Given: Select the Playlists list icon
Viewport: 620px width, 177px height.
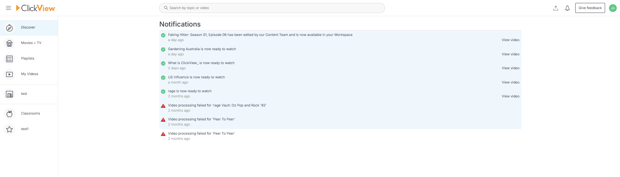Looking at the screenshot, I should click(x=10, y=59).
